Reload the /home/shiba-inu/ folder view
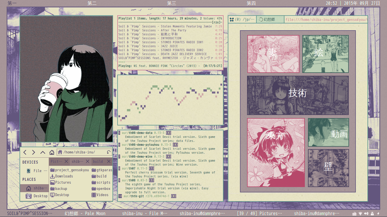This screenshot has height=217, width=387. click(109, 152)
